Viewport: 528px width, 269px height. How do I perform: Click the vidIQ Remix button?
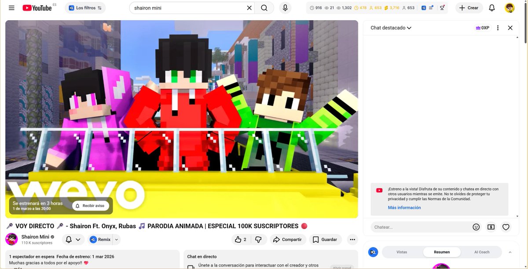(100, 240)
